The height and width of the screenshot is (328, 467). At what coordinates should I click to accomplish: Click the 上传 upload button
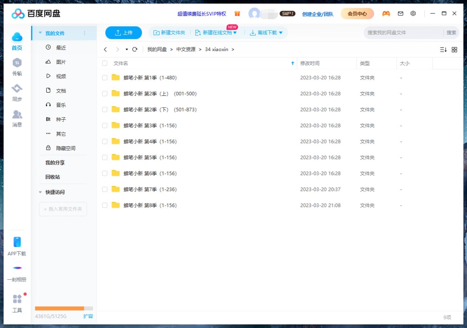pyautogui.click(x=123, y=32)
